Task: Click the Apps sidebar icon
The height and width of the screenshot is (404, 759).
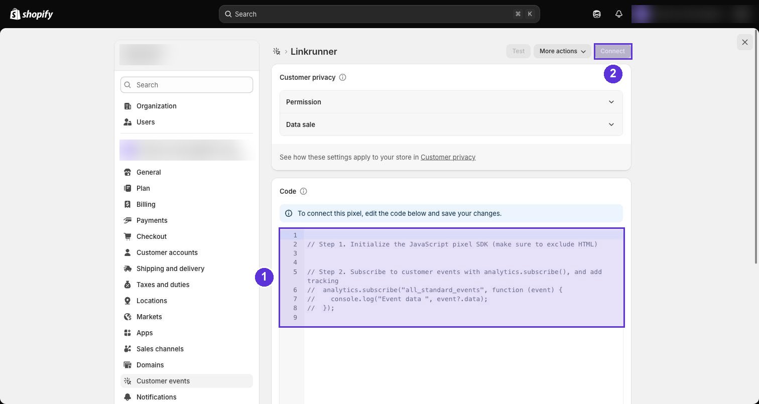Action: [128, 333]
